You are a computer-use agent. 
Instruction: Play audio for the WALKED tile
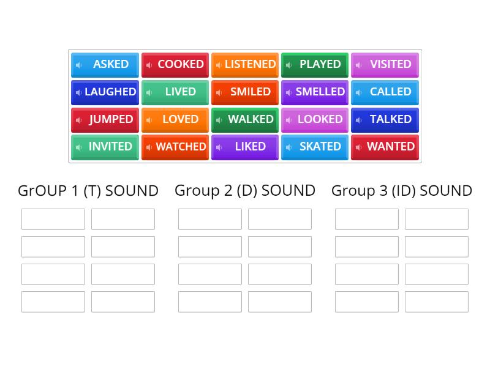pos(219,120)
